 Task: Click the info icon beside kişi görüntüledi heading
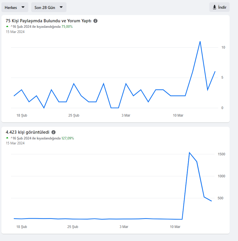click(53, 132)
